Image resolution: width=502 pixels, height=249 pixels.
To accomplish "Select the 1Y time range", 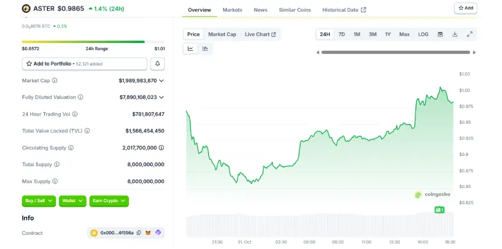I will click(x=388, y=34).
